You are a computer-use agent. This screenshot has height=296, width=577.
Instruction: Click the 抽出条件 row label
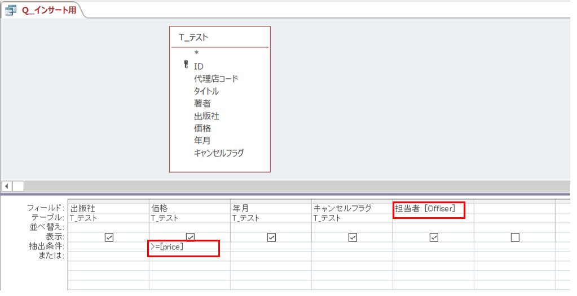point(47,246)
